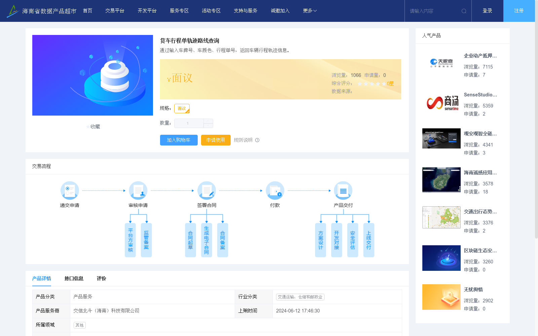Click the 登录 button
The height and width of the screenshot is (336, 538).
coord(488,11)
